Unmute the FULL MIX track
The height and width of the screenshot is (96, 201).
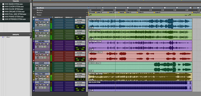pos(48,76)
